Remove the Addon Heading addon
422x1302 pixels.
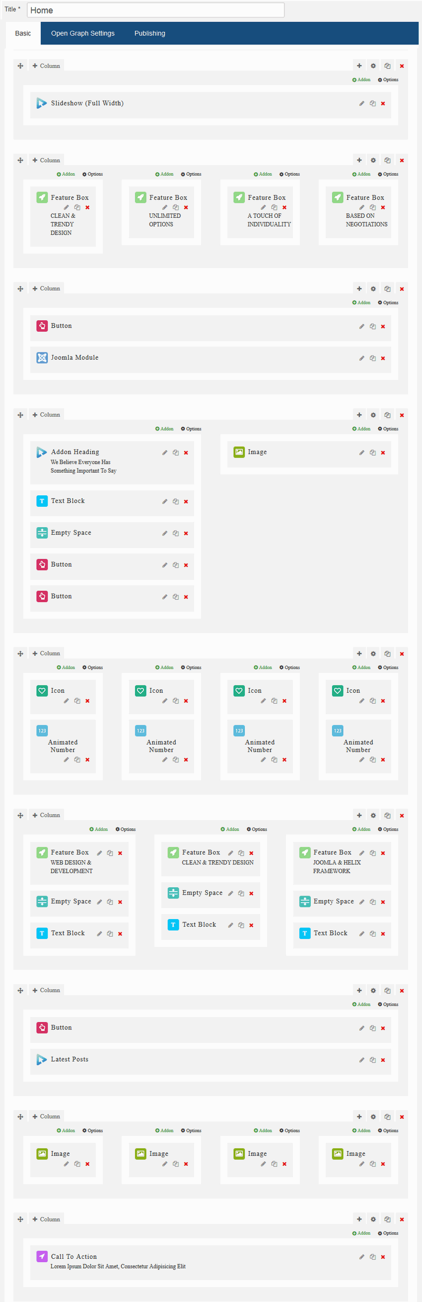point(186,453)
